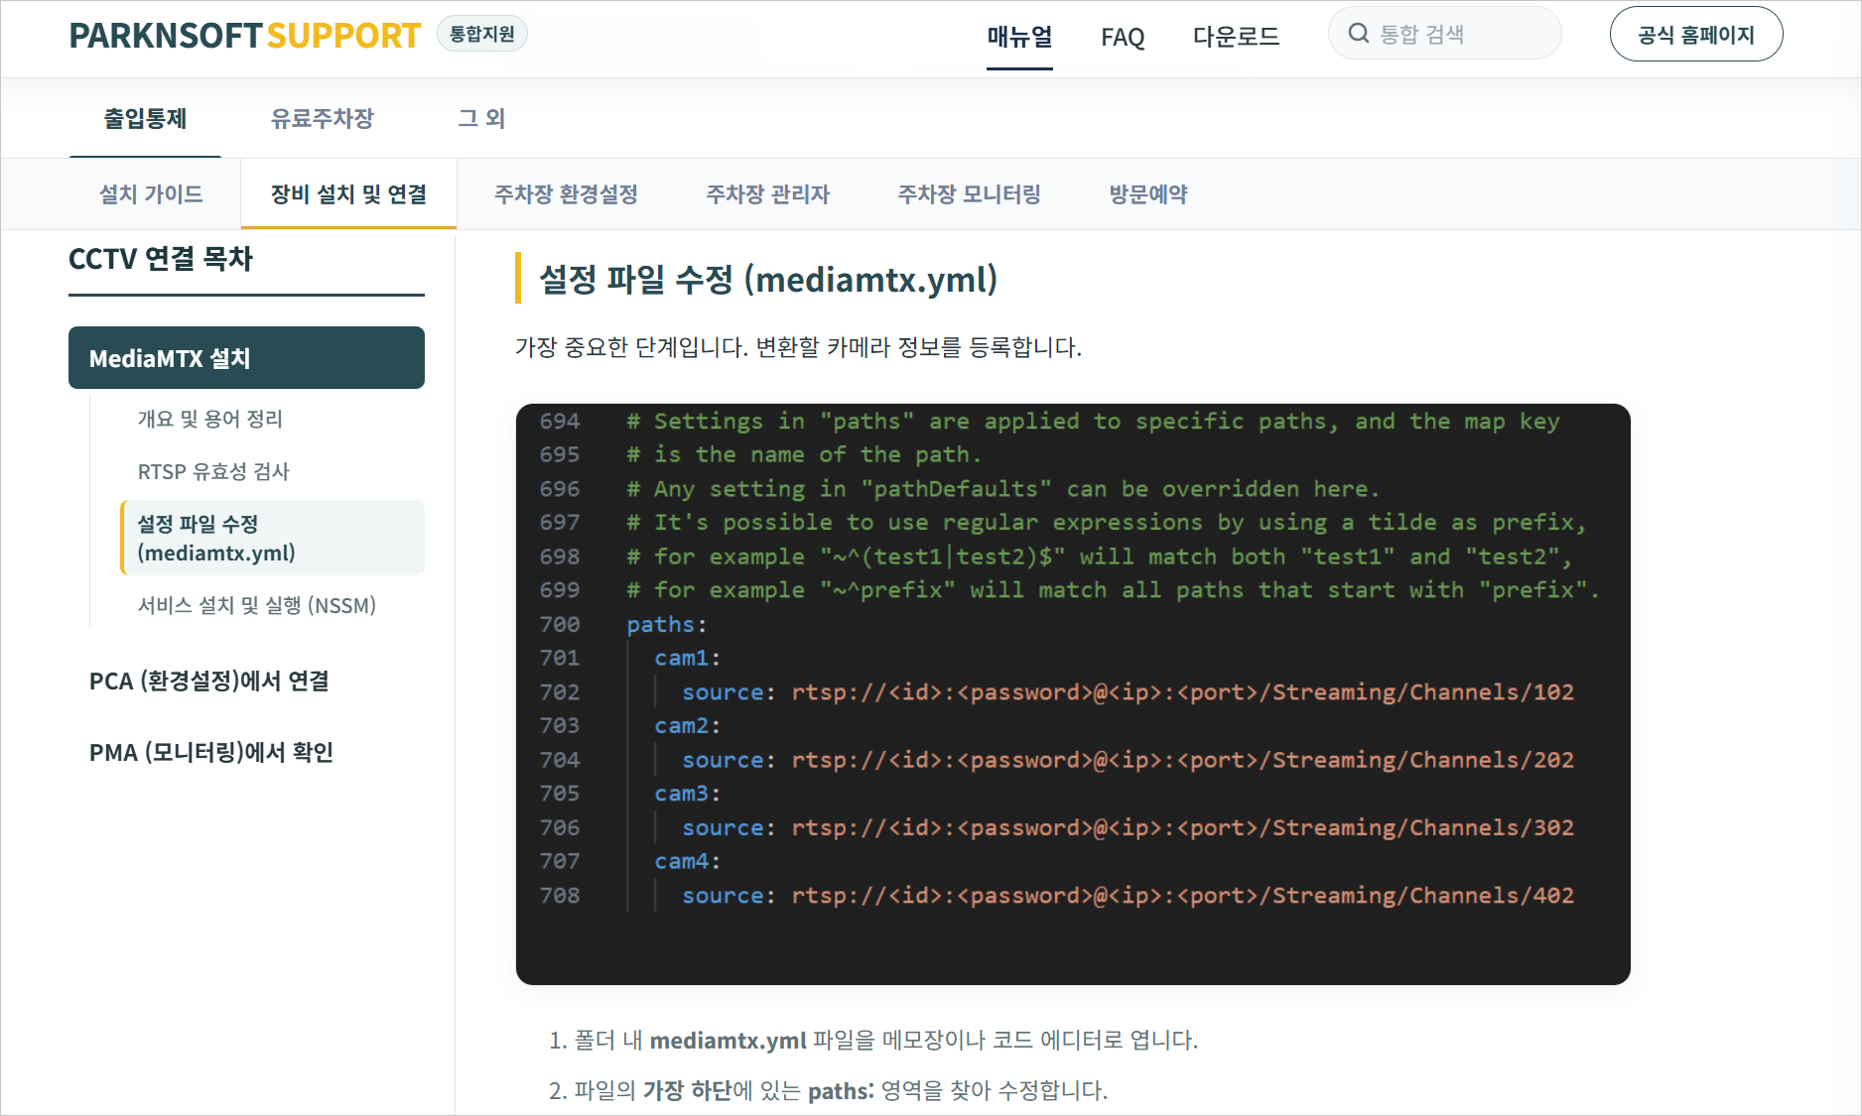The height and width of the screenshot is (1116, 1862).
Task: Click the PARKNSOFT SUPPORT logo
Action: pyautogui.click(x=245, y=36)
